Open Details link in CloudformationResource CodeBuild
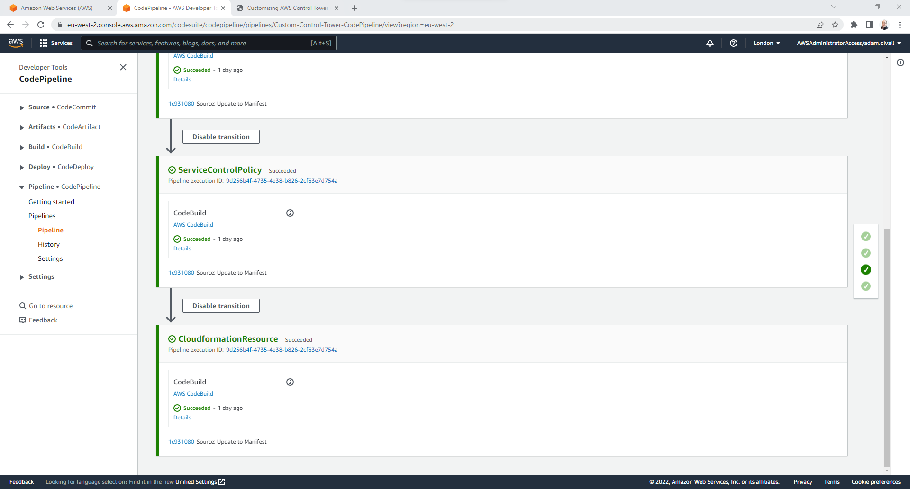Viewport: 910px width, 489px height. pos(182,418)
